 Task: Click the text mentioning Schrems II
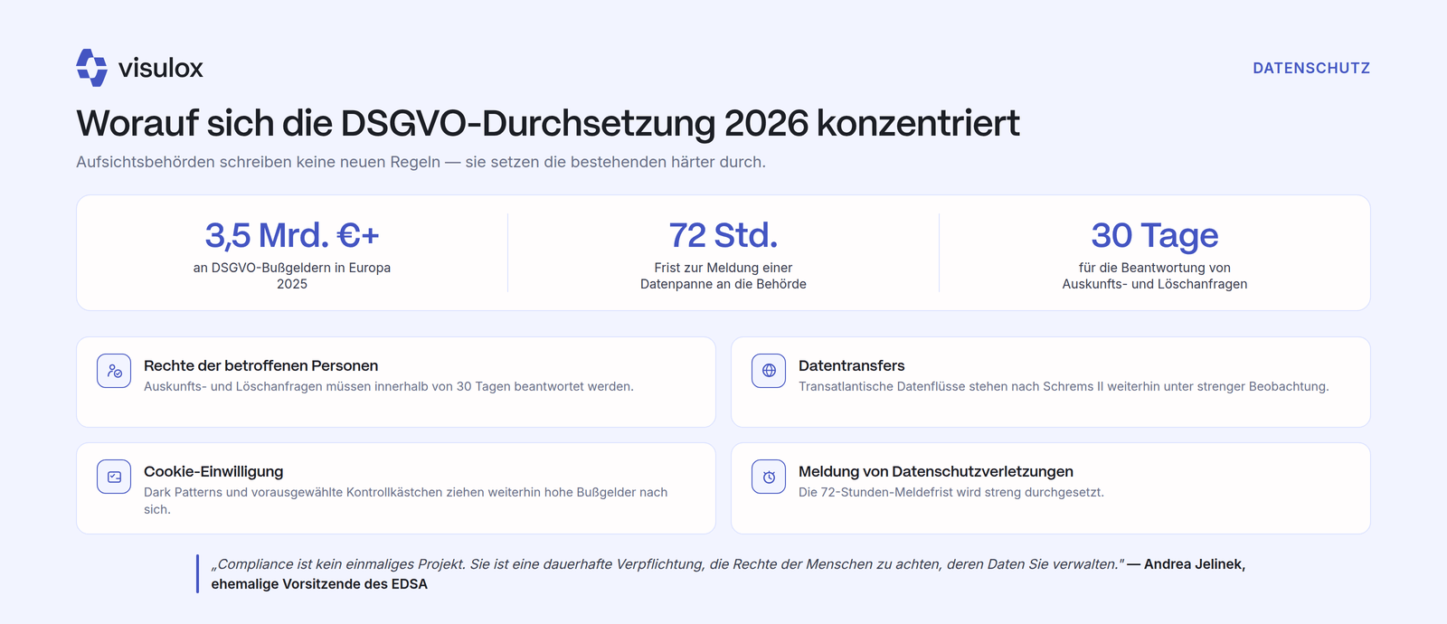pos(1064,386)
